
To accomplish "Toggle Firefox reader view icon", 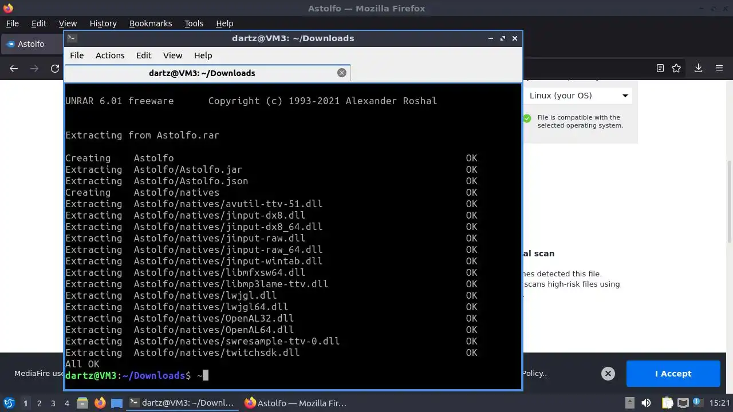I will coord(660,68).
